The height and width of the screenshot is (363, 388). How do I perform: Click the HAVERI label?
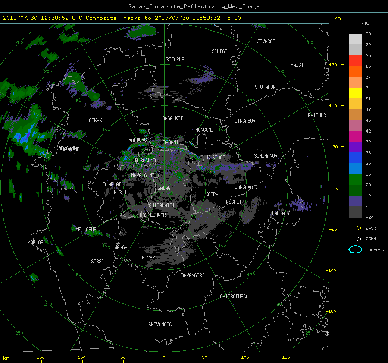pos(150,258)
